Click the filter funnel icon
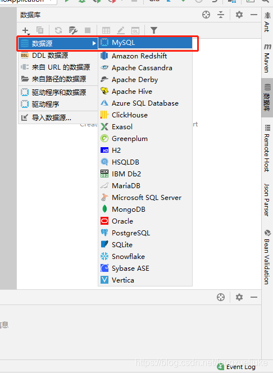 [154, 30]
